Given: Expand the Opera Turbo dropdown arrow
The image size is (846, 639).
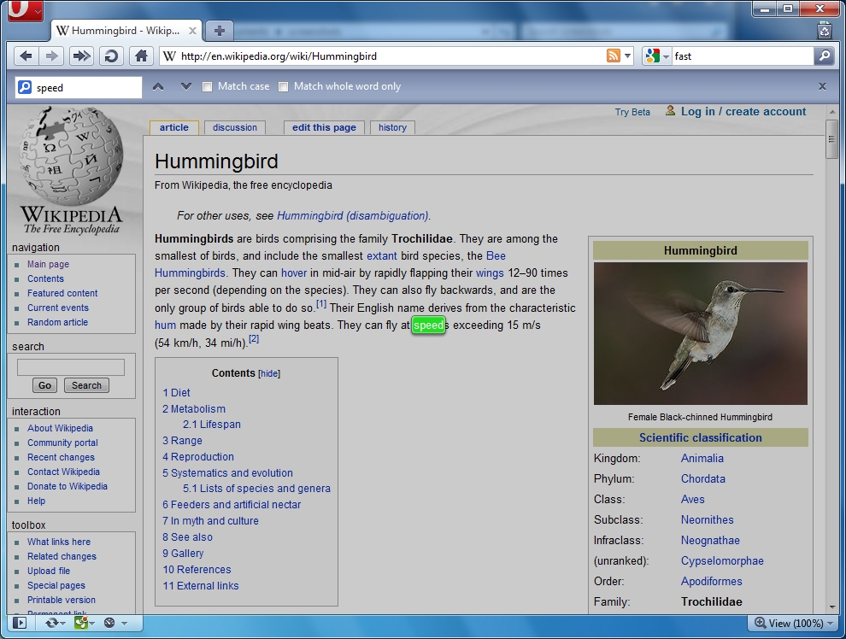Looking at the screenshot, I should (124, 624).
